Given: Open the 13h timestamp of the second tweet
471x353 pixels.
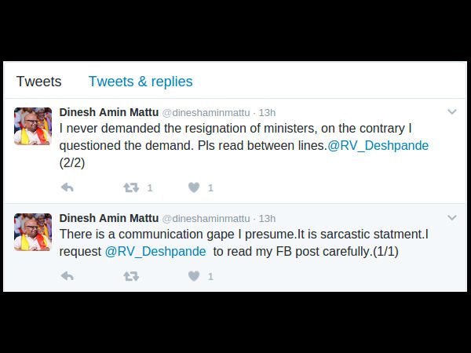Looking at the screenshot, I should pos(267,218).
